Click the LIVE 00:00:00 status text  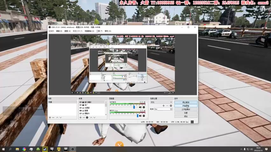(147, 122)
